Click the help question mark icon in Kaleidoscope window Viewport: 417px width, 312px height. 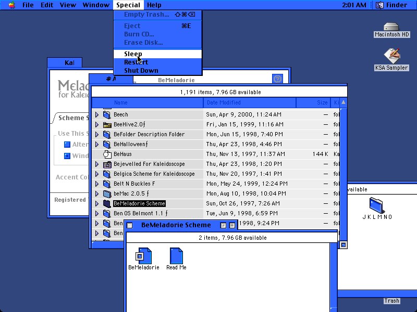(x=277, y=79)
